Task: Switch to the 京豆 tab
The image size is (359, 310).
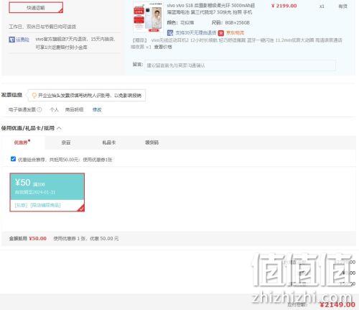Action: pyautogui.click(x=66, y=142)
